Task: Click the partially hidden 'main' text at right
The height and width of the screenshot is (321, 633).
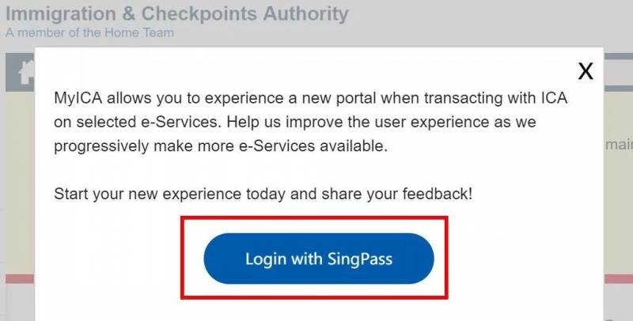Action: [x=618, y=145]
